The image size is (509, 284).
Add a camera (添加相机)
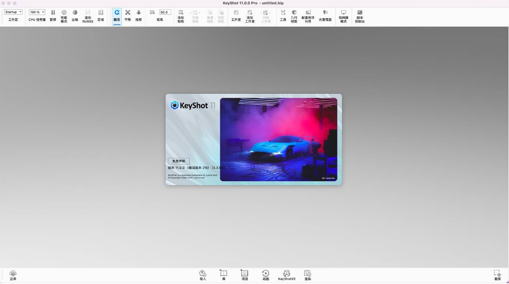181,16
